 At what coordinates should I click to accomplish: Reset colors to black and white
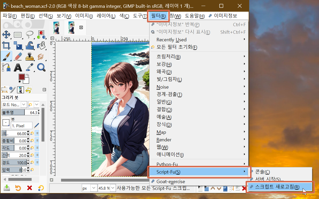click(20, 82)
